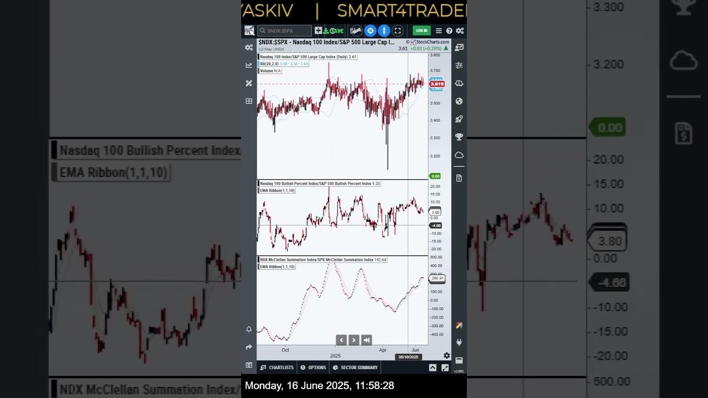Click the chart title $NDX:$SPX heading
The image size is (708, 398).
pyautogui.click(x=326, y=42)
